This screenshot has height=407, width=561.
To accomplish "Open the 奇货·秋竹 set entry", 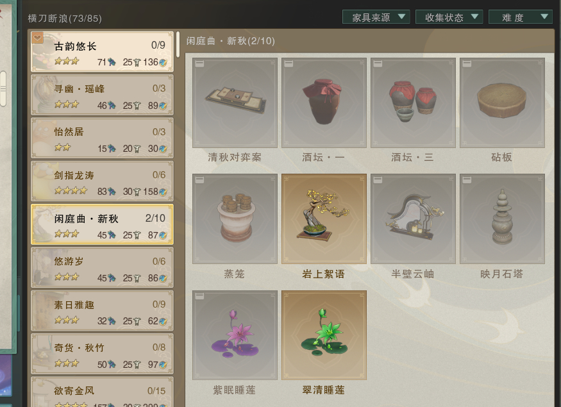I will [103, 354].
